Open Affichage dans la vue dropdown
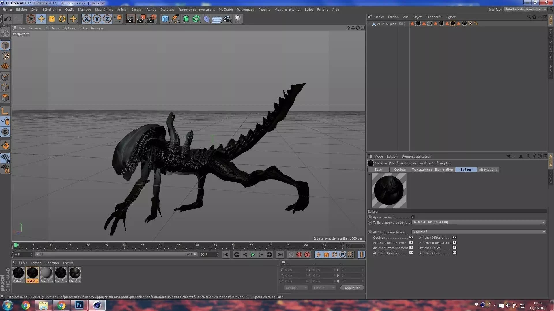 (479, 232)
